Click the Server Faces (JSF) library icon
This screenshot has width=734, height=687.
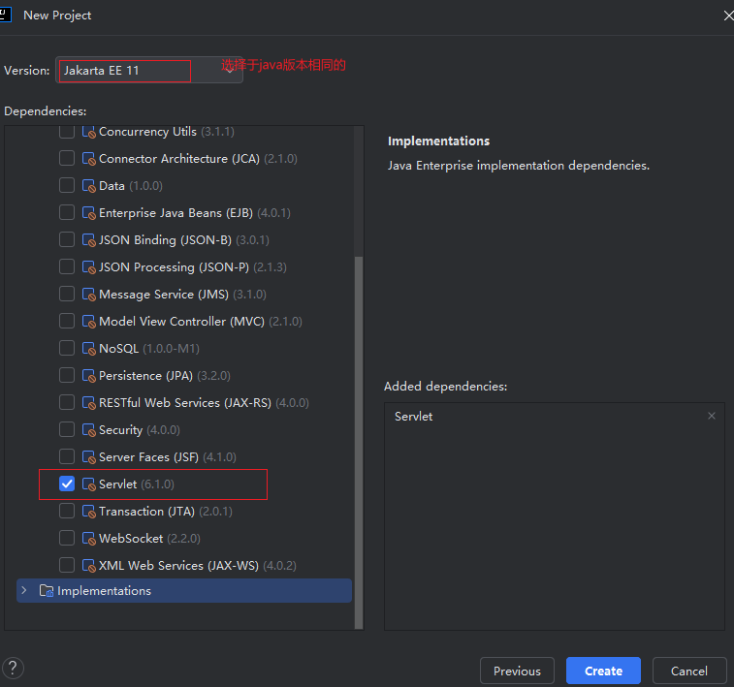coord(88,457)
